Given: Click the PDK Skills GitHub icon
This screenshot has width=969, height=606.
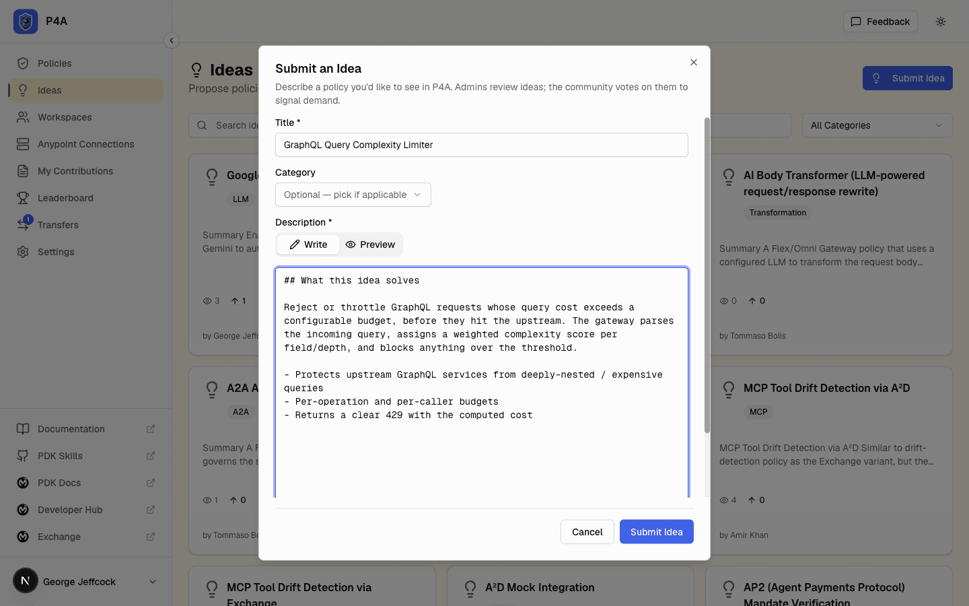Looking at the screenshot, I should pos(23,456).
